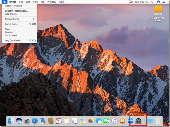Image resolution: width=170 pixels, height=127 pixels.
Task: Open FaceTime icon in Dock
Action: pyautogui.click(x=107, y=121)
